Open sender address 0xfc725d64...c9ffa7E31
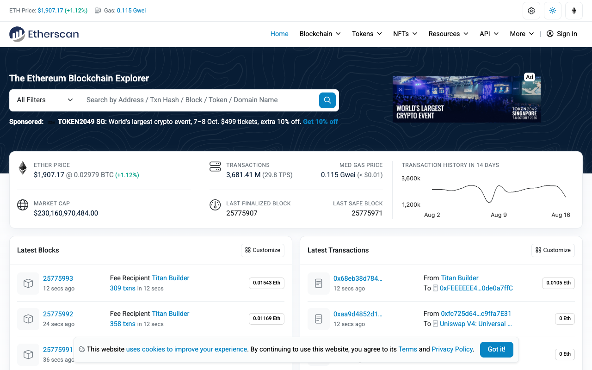The height and width of the screenshot is (370, 592). pyautogui.click(x=476, y=314)
